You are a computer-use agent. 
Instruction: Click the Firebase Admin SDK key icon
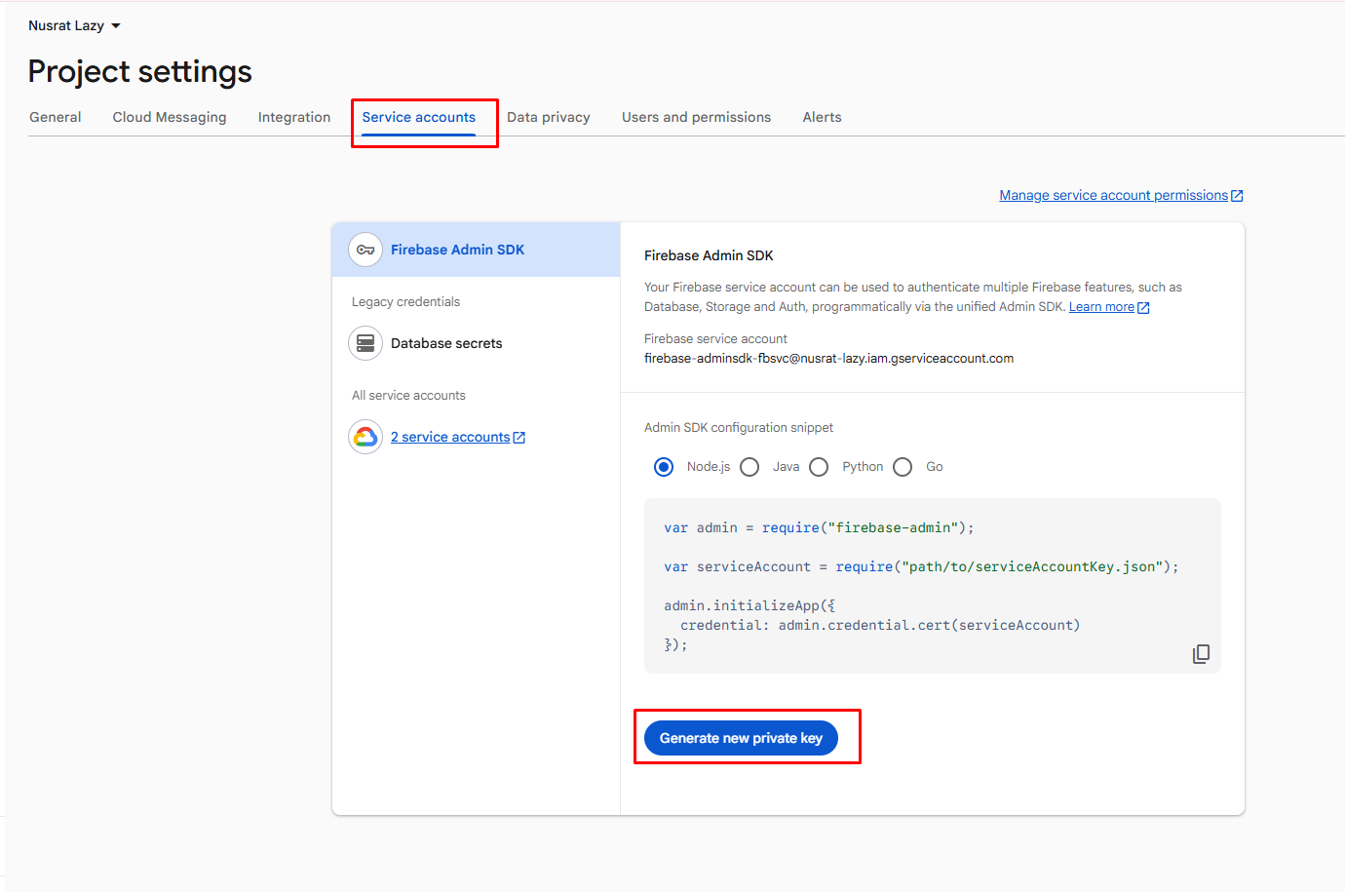pyautogui.click(x=365, y=250)
